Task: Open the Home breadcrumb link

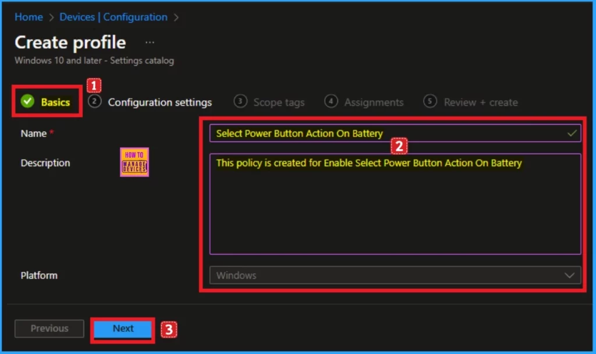Action: (x=29, y=17)
